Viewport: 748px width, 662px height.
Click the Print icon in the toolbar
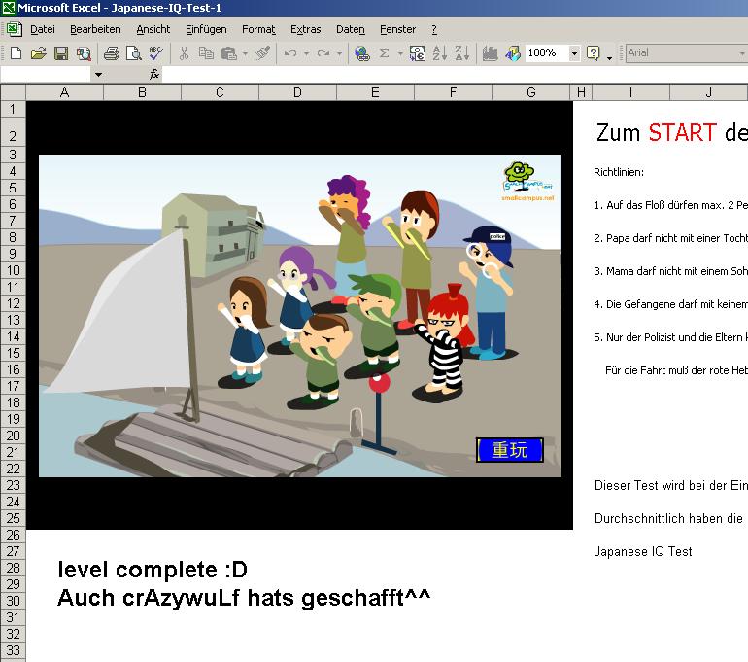111,53
